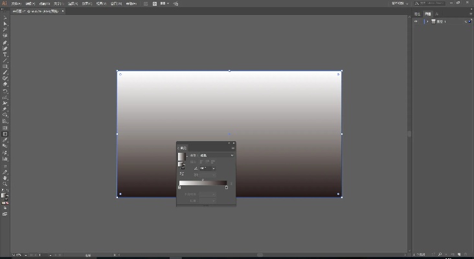Select the Rectangle tool
The height and width of the screenshot is (259, 474).
point(5,67)
